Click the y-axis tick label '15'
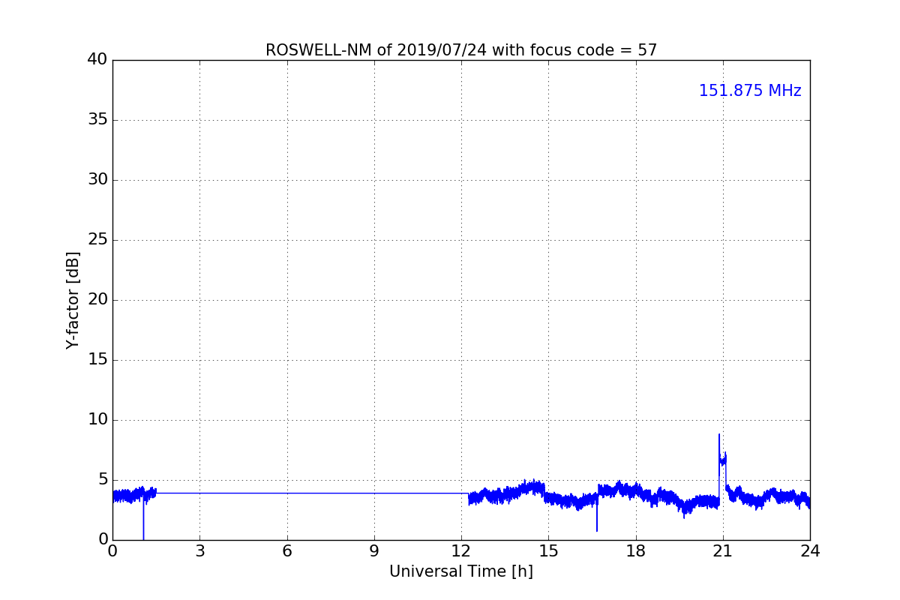 point(97,360)
